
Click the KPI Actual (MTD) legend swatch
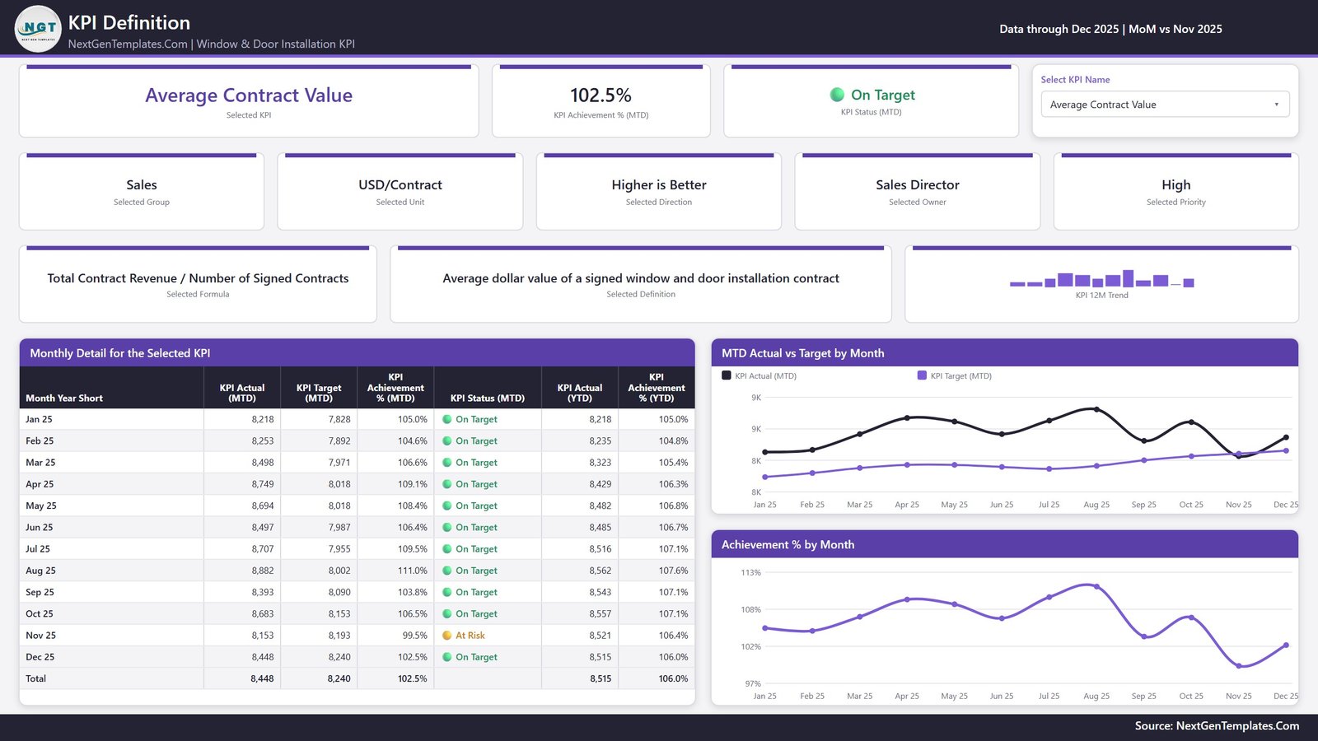click(727, 375)
